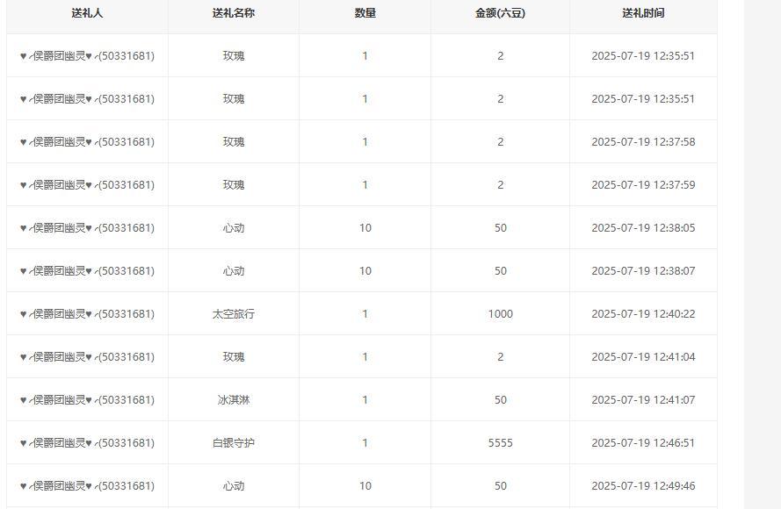This screenshot has width=781, height=509.
Task: Click the amount 5555 cell
Action: (500, 443)
